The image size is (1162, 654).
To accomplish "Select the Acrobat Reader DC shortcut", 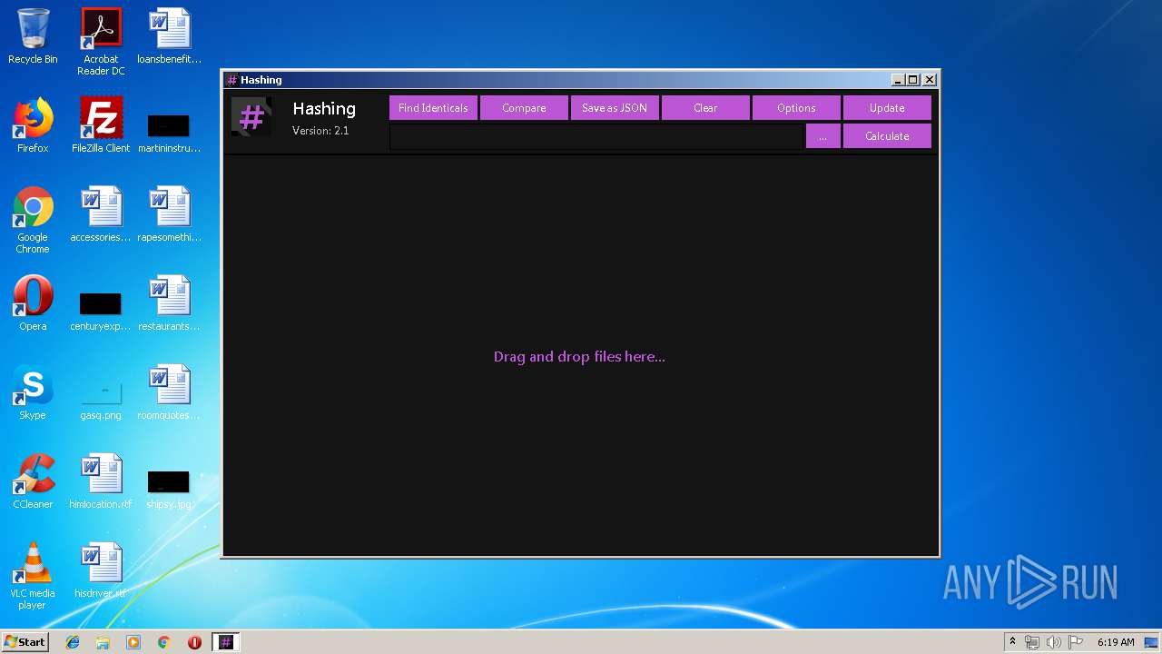I will pyautogui.click(x=101, y=42).
